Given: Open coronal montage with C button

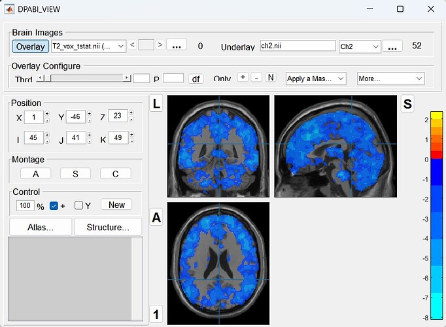Looking at the screenshot, I should [115, 173].
